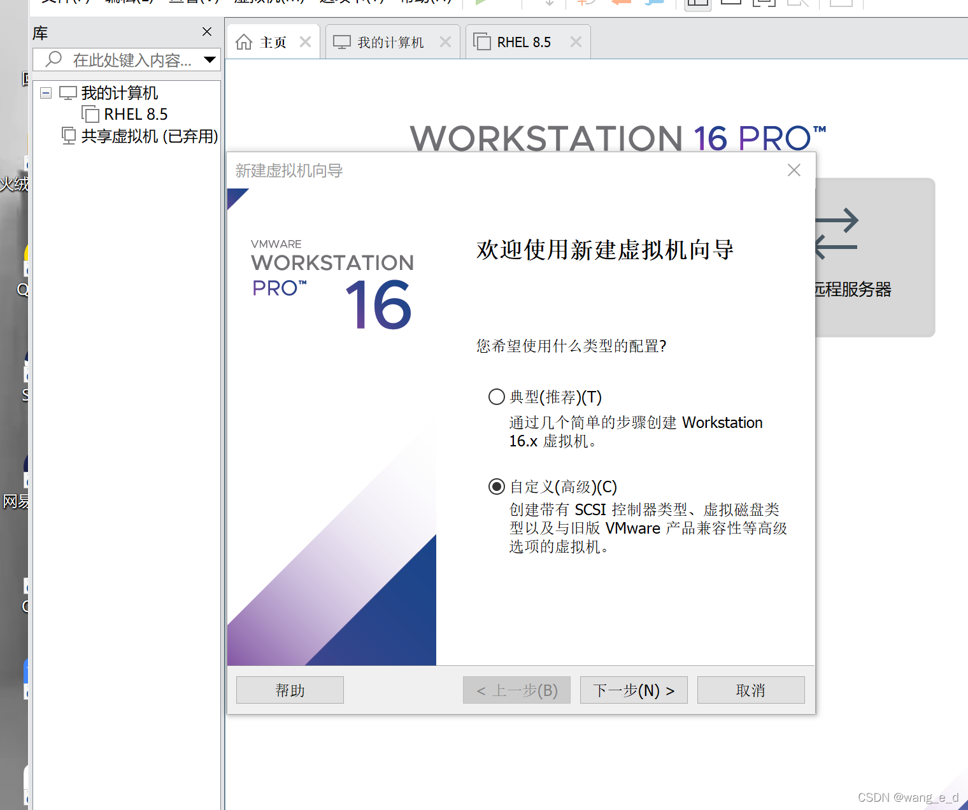Close the 新建虚拟机向导 dialog

tap(794, 170)
